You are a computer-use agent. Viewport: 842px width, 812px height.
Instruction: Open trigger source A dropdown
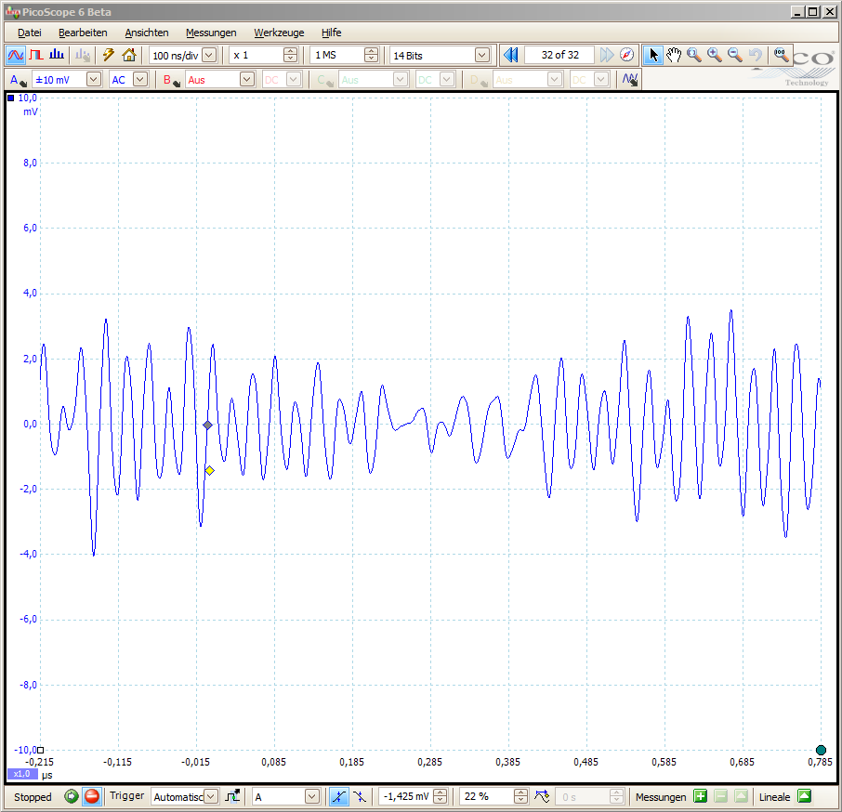pos(312,796)
